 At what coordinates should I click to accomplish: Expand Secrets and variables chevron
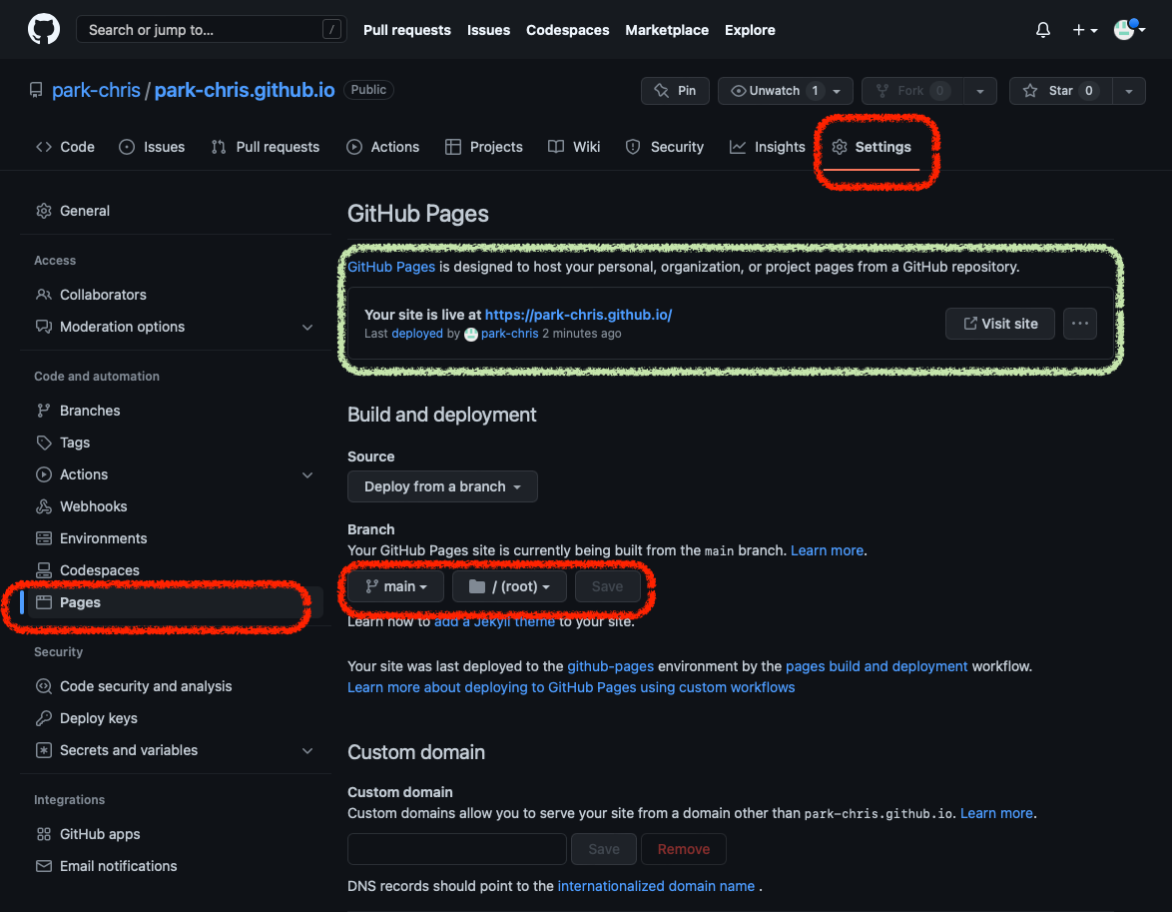point(307,750)
